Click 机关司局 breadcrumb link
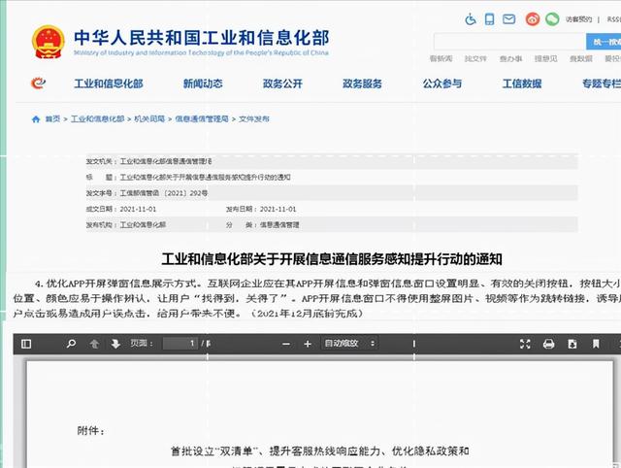Screen dimensions: 621x468 (149, 118)
